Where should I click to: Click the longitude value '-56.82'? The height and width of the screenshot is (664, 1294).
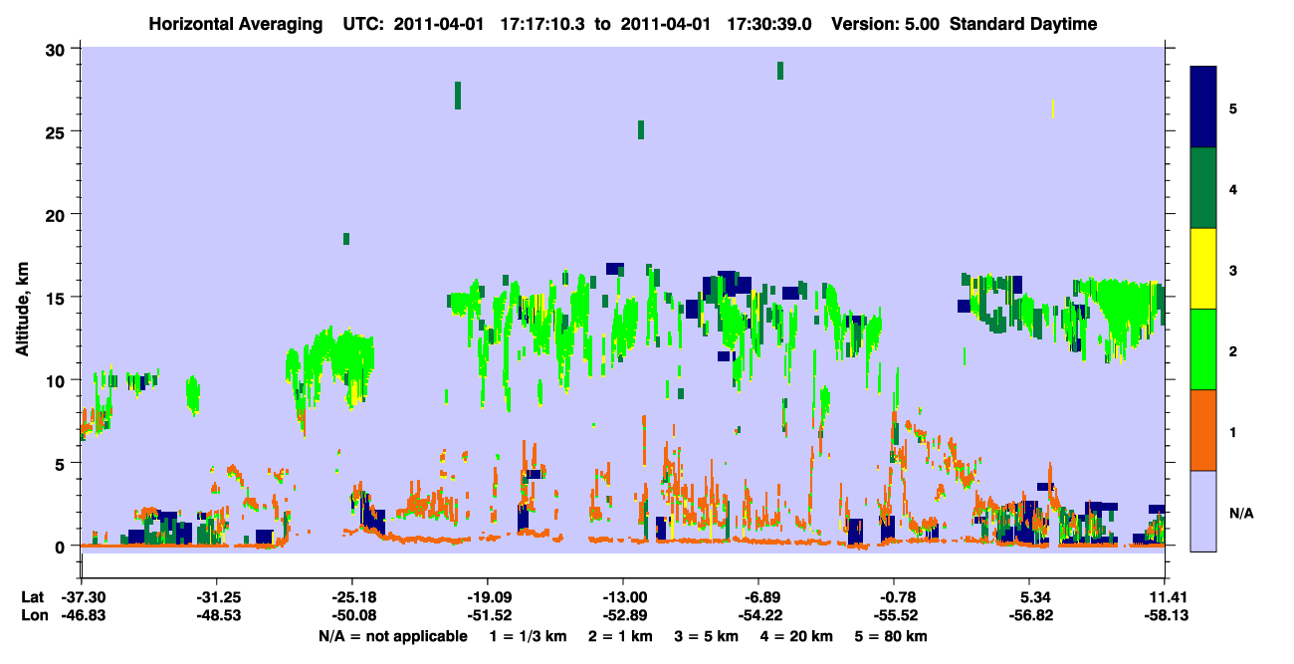click(x=1030, y=615)
